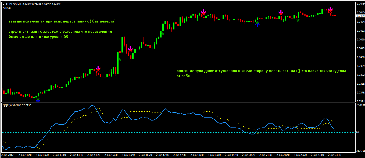
Task: Select the green star near 17:00
Action: [163, 33]
